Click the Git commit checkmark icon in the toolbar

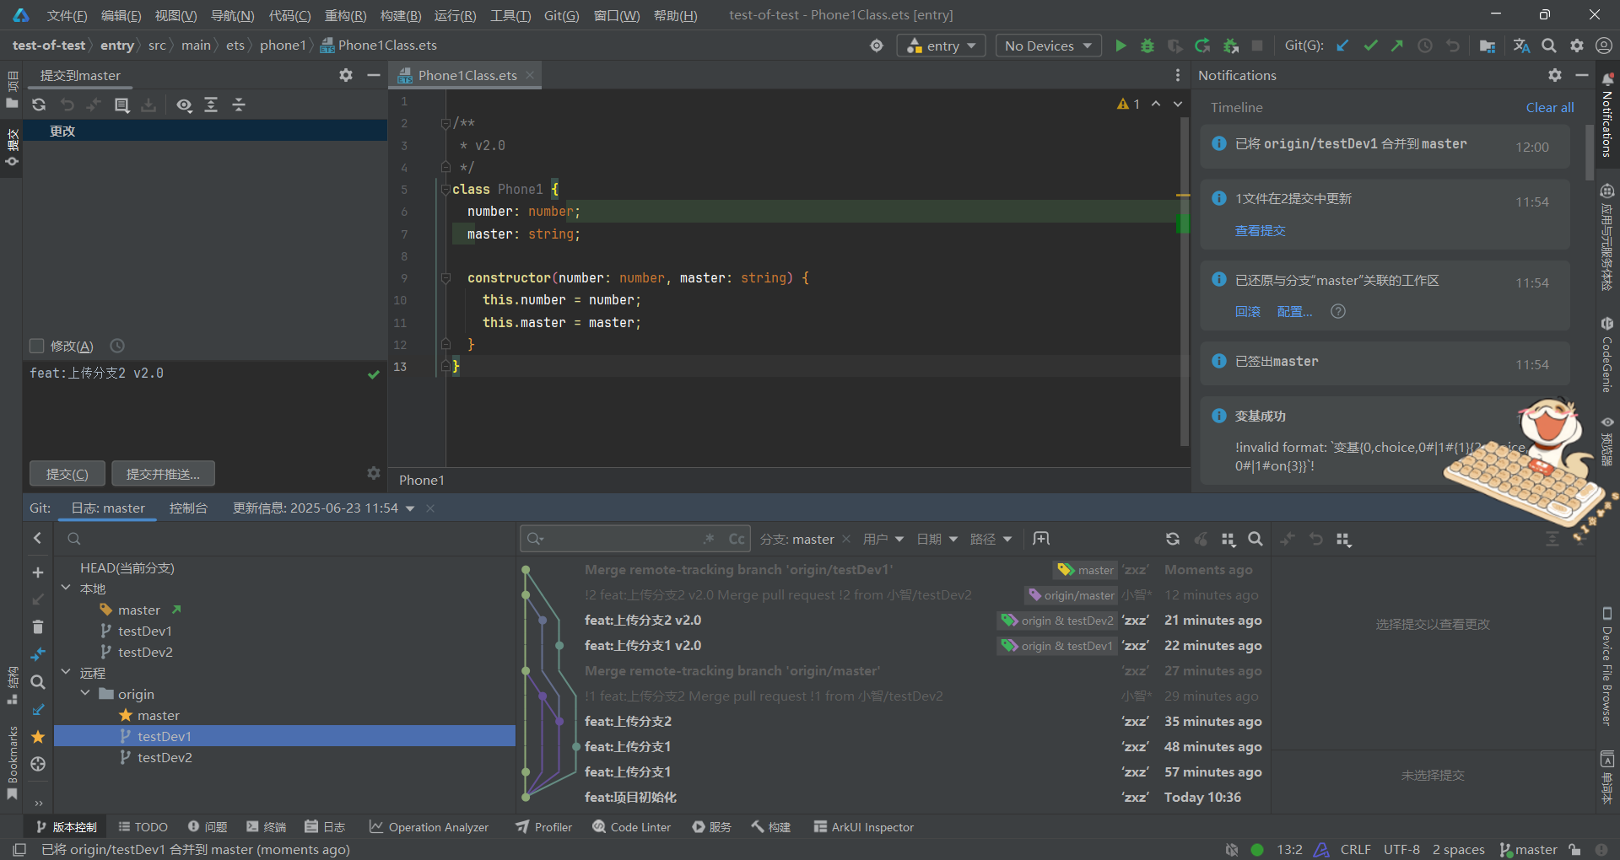[x=1370, y=46]
